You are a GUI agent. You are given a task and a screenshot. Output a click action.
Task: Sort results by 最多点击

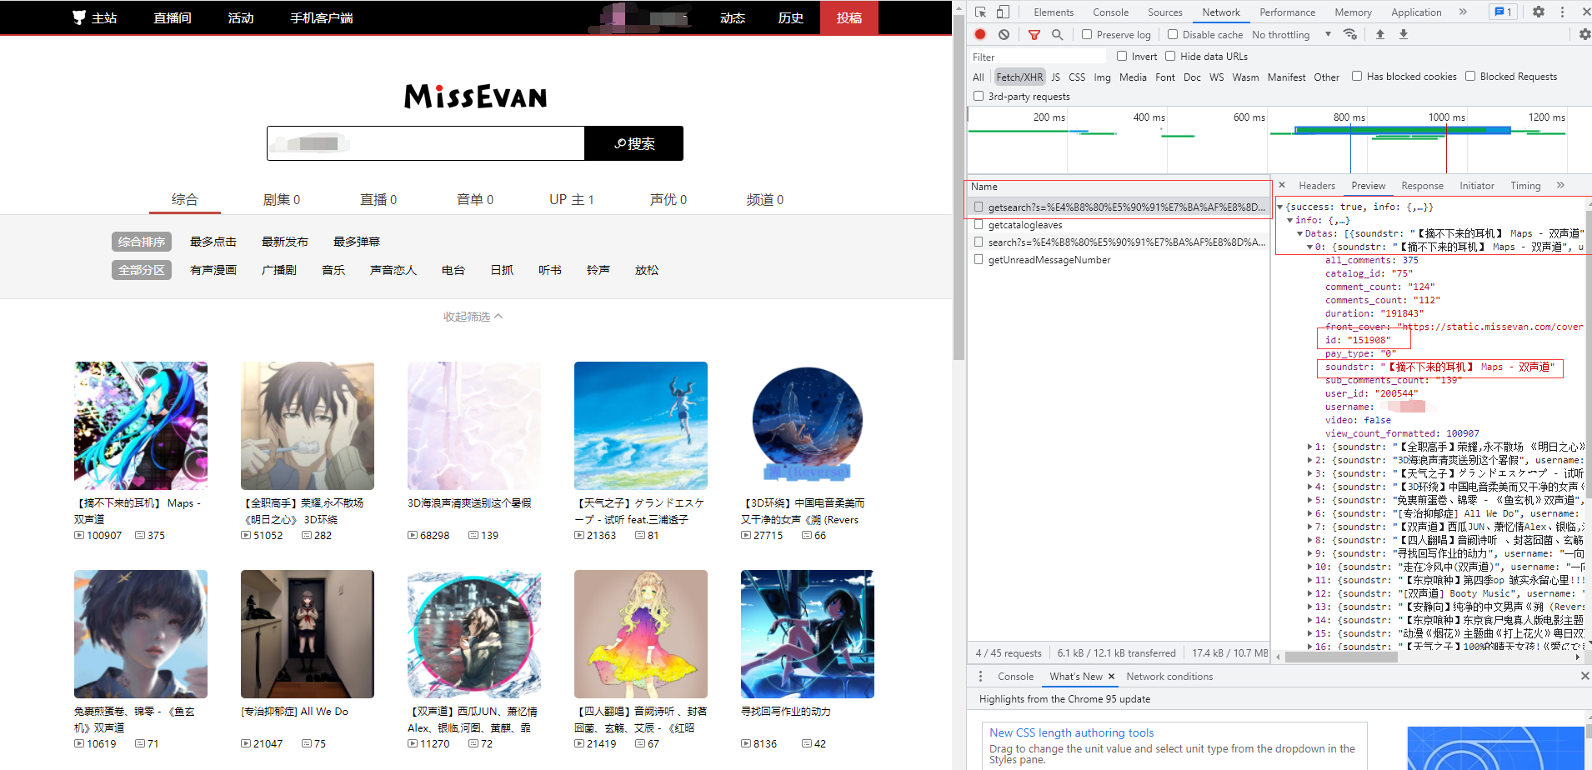(x=213, y=242)
